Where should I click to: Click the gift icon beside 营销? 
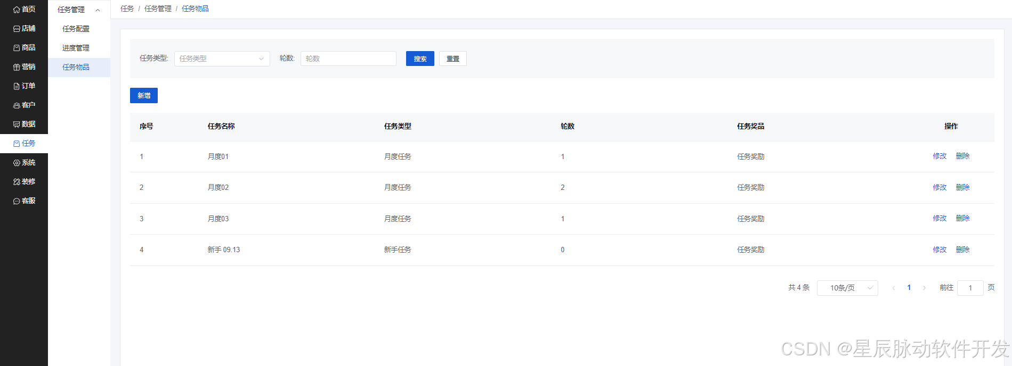(17, 67)
